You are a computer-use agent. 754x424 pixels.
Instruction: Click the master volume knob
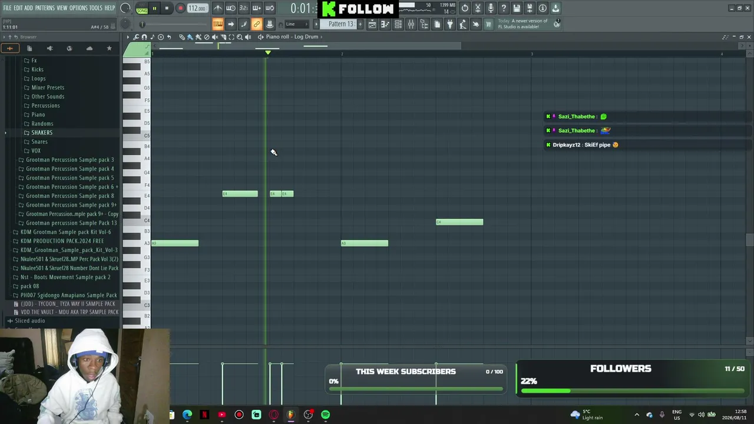point(125,8)
